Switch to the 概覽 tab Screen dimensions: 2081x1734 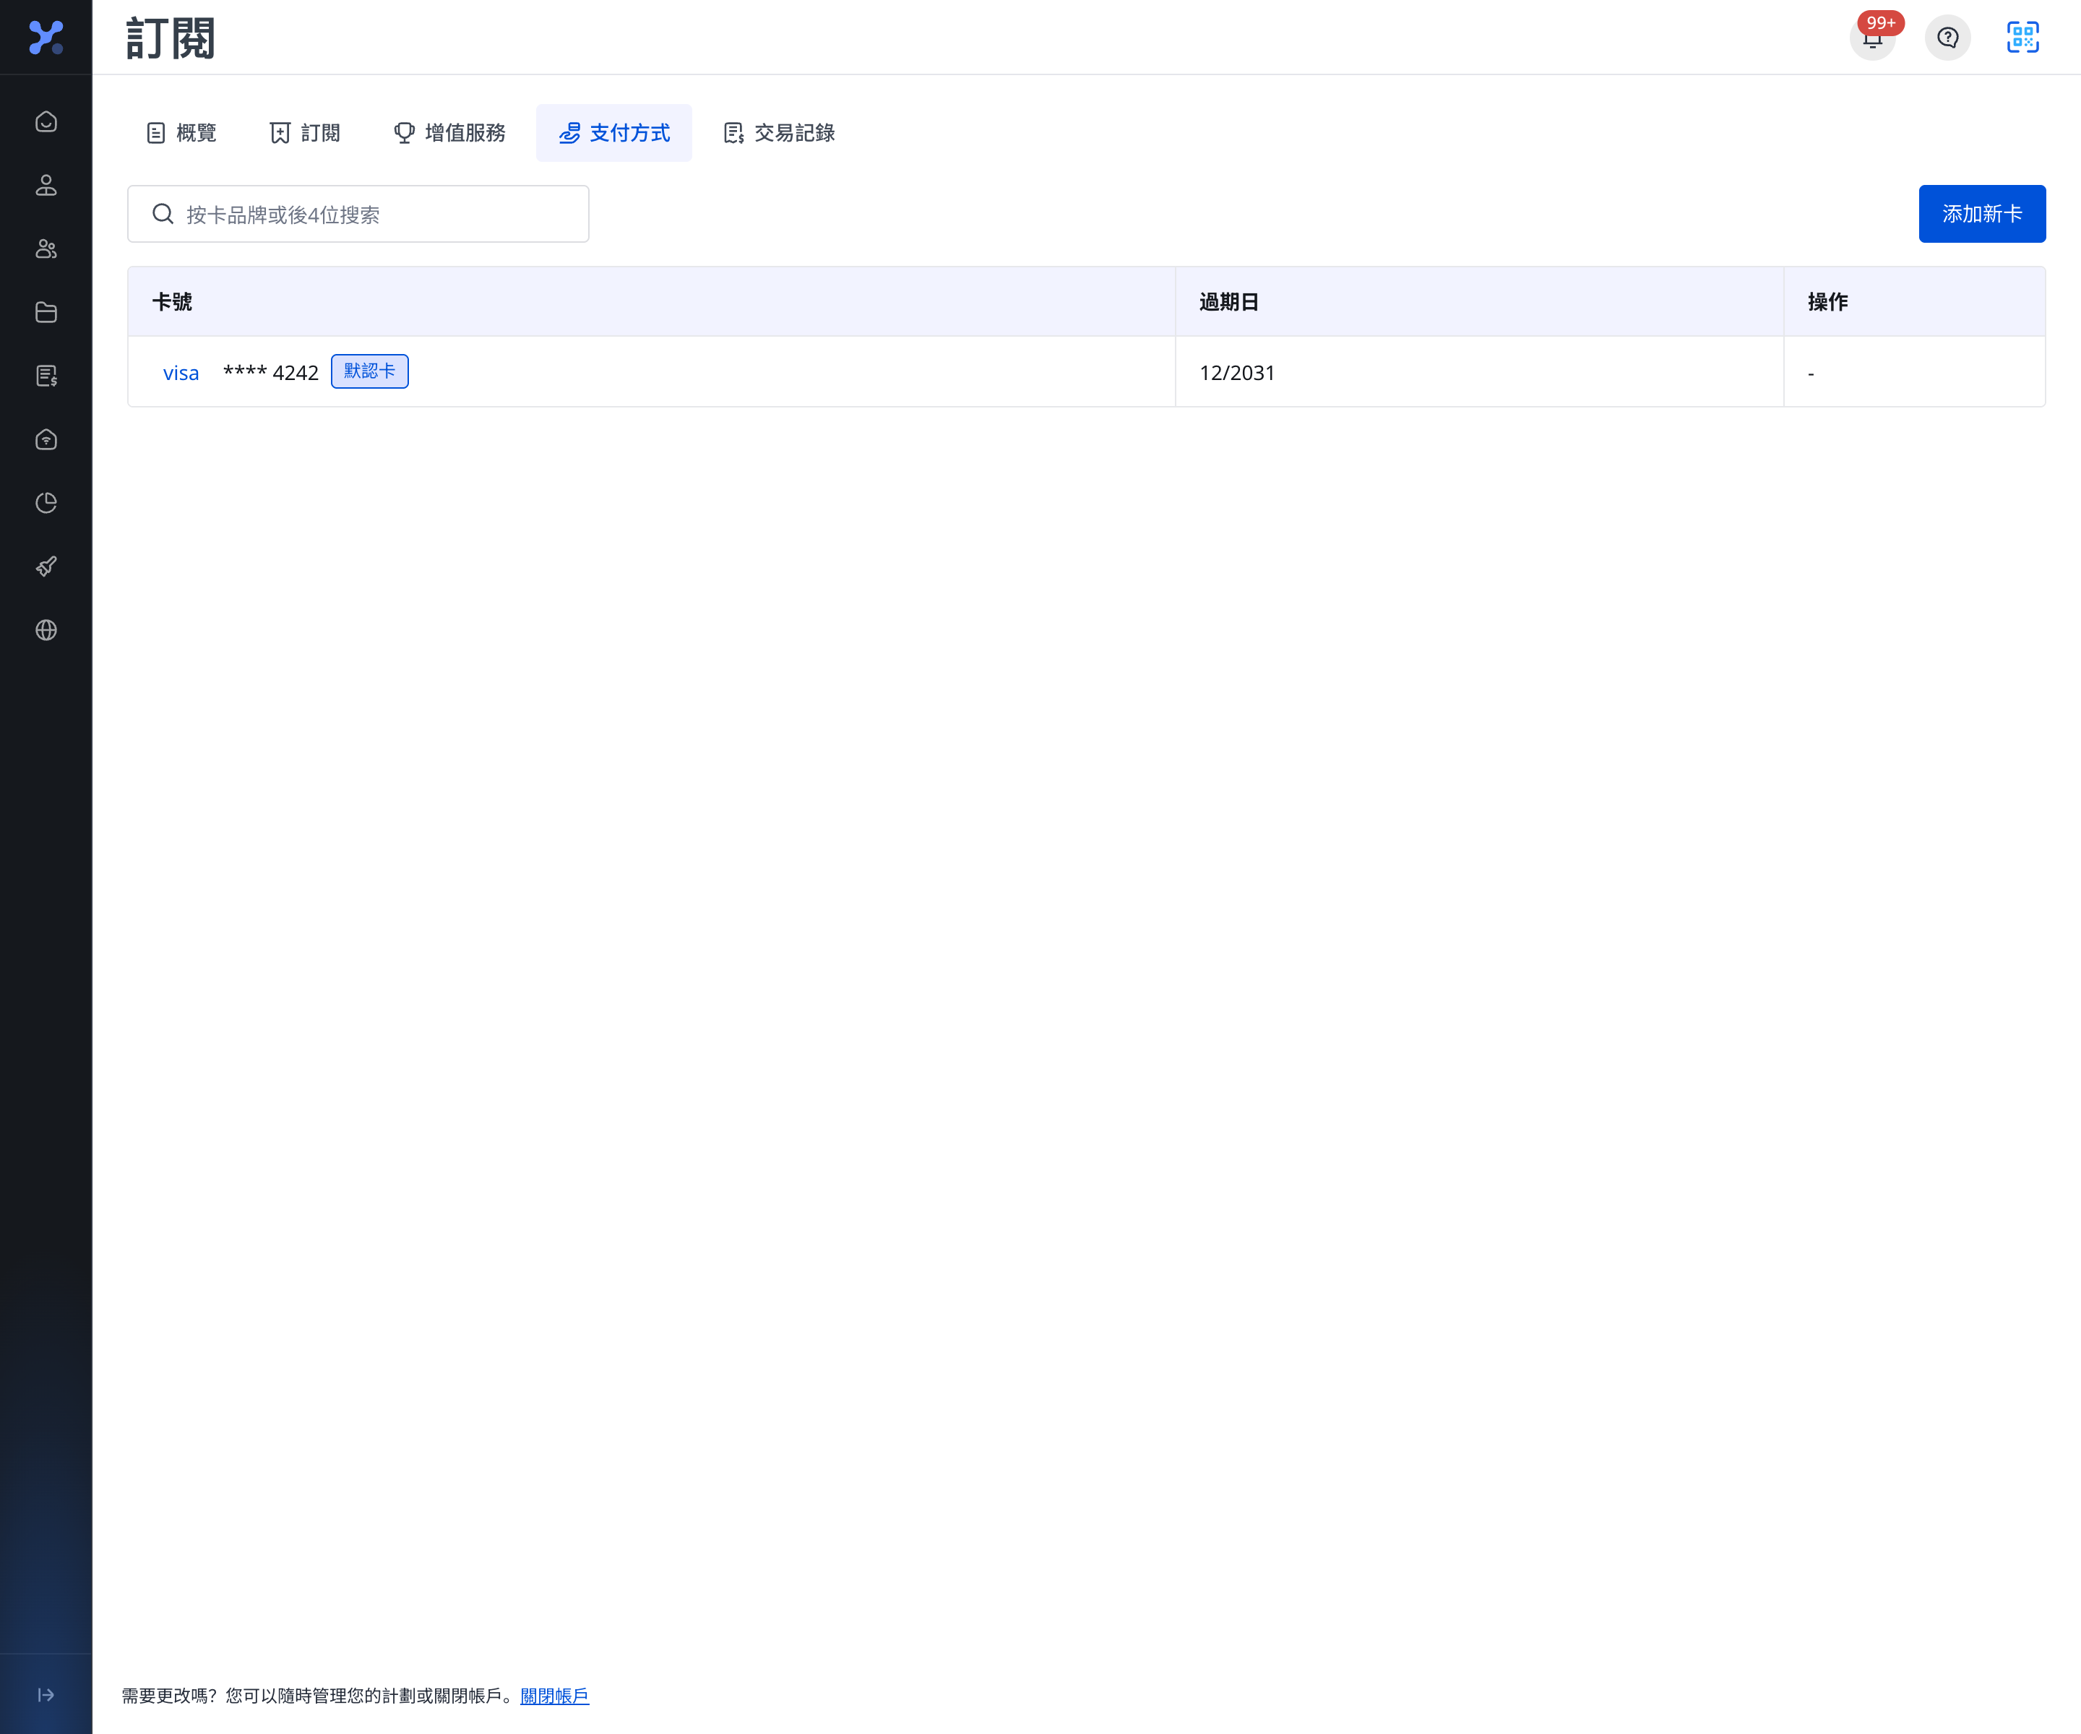click(181, 133)
